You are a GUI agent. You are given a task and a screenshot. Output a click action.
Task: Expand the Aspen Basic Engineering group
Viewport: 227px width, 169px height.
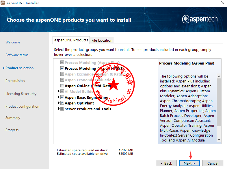pos(59,97)
